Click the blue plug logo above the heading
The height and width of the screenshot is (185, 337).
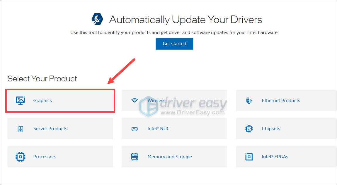pos(97,19)
